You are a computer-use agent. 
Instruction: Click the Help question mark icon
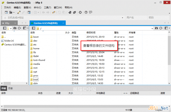[x=86, y=12]
